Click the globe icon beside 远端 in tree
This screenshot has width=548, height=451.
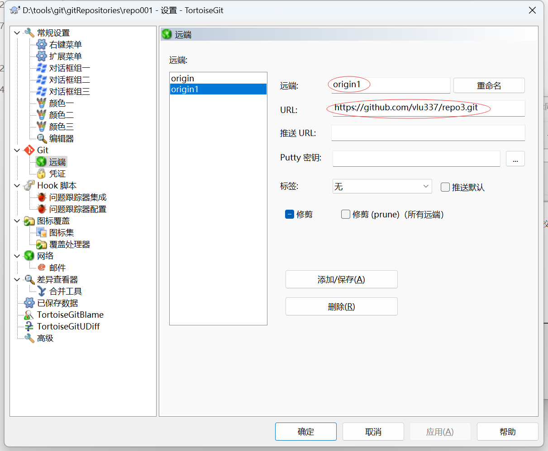[x=42, y=162]
